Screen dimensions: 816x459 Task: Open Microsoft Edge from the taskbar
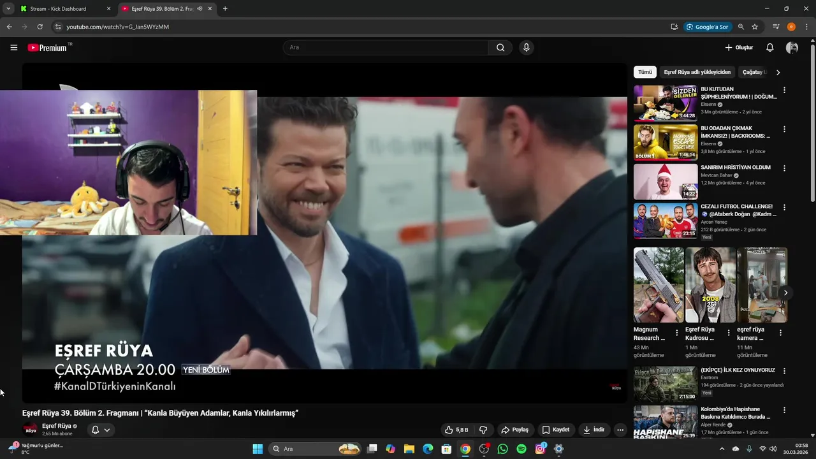click(428, 449)
